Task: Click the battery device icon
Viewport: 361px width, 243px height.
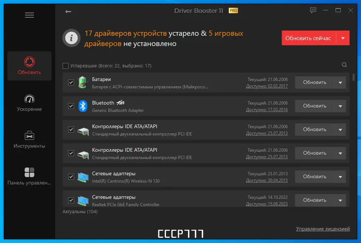Action: click(83, 82)
